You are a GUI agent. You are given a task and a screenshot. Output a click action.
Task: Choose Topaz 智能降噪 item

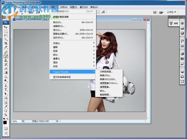[109, 95]
